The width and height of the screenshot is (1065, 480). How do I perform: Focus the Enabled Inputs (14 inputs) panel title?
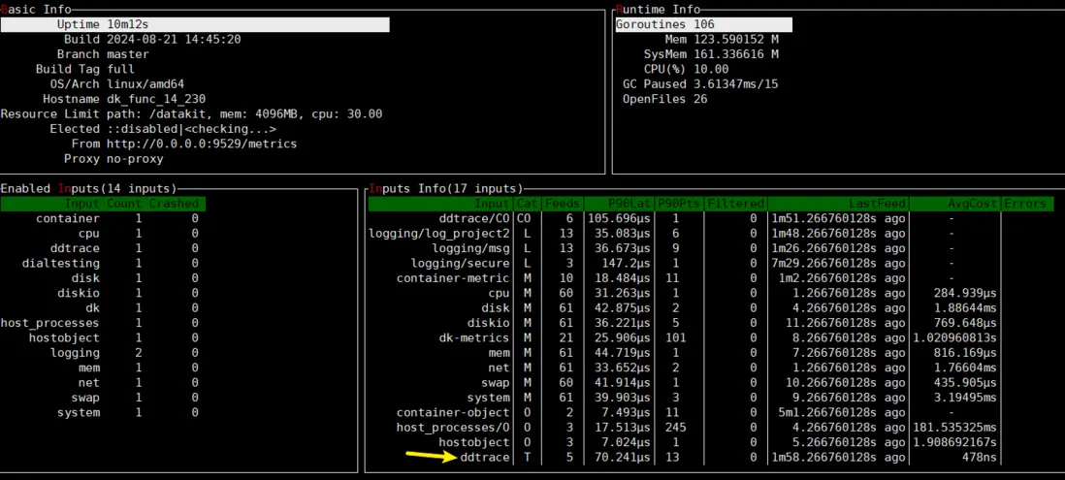[x=89, y=188]
